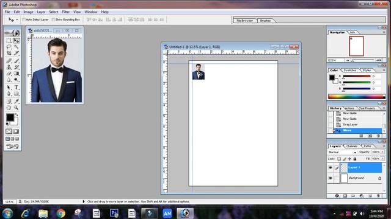Open the layer blend mode Normal dropdown

pyautogui.click(x=342, y=152)
